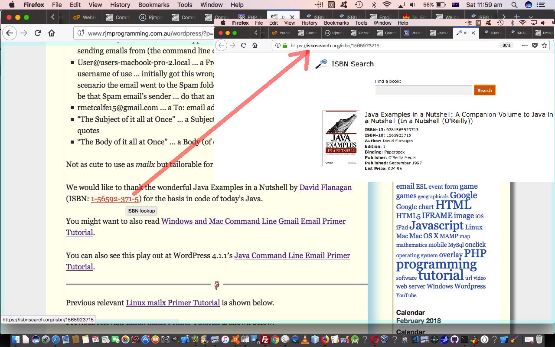Go back in isbnsearch.org window
555x347 pixels.
(x=221, y=46)
